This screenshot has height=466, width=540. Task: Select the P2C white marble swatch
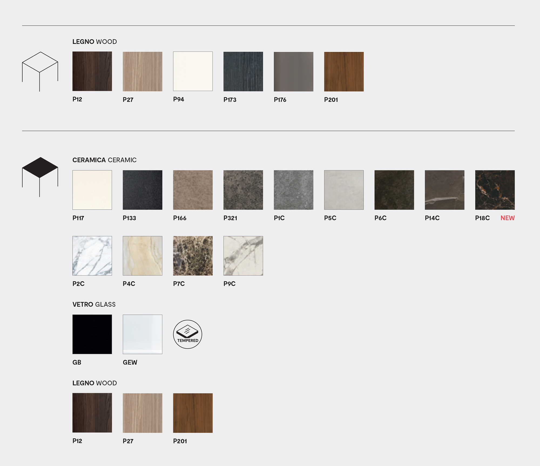[92, 256]
